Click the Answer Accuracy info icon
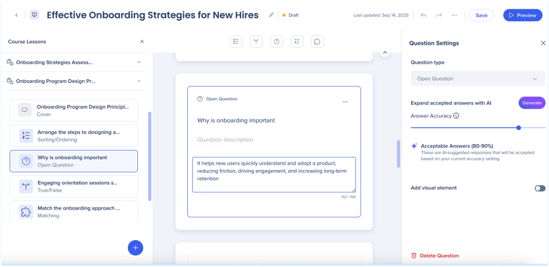This screenshot has height=267, width=549. click(456, 116)
